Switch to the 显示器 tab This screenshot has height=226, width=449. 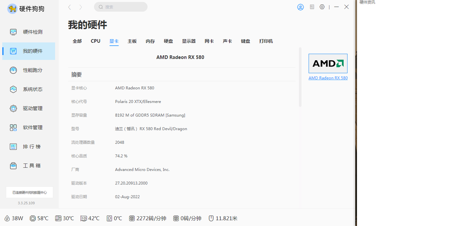[x=189, y=41]
